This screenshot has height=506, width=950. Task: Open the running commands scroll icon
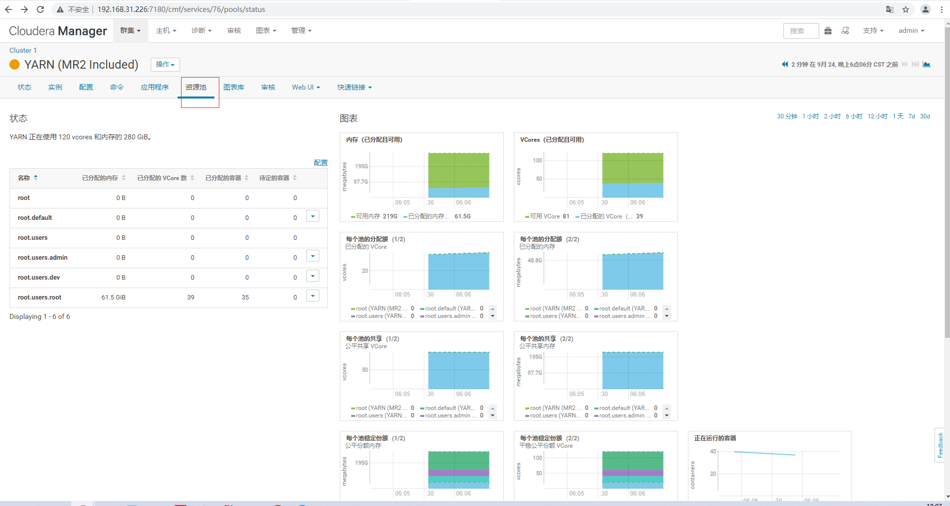[845, 31]
